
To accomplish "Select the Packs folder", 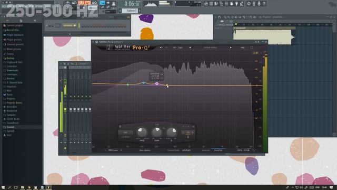I will 8,95.
